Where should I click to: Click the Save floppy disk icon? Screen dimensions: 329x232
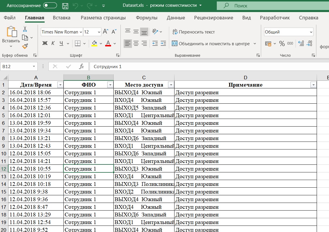click(x=65, y=6)
